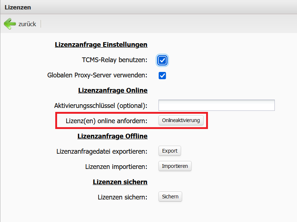
Task: Click the 'Lizenzanfragedatei exportieren:' label
Action: click(x=102, y=151)
